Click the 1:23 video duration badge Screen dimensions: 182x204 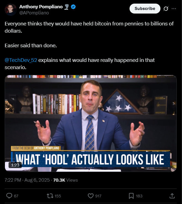tap(15, 165)
